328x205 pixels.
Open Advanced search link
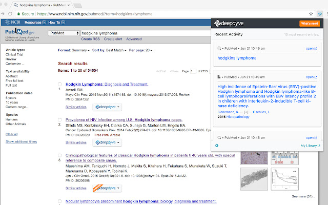[134, 39]
